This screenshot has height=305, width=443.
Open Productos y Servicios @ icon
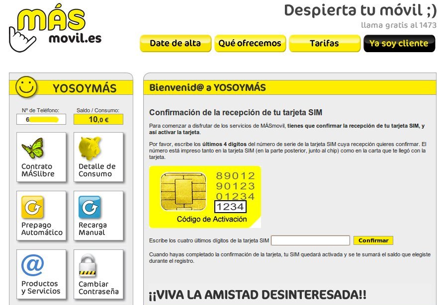(33, 265)
